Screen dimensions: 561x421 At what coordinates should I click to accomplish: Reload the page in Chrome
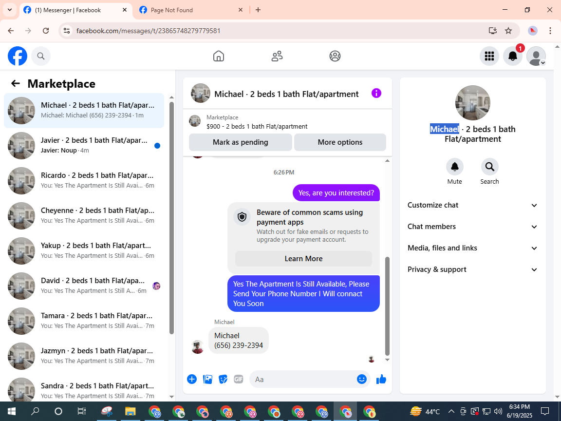coord(46,31)
